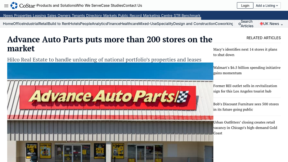288x162 pixels.
Task: Click the UK flag icon
Action: click(262, 23)
